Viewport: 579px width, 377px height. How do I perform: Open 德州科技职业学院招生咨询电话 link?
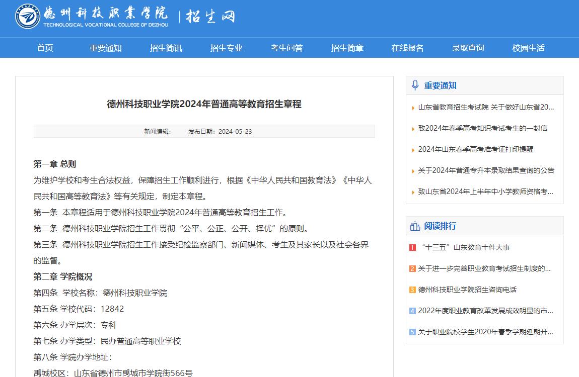point(468,290)
